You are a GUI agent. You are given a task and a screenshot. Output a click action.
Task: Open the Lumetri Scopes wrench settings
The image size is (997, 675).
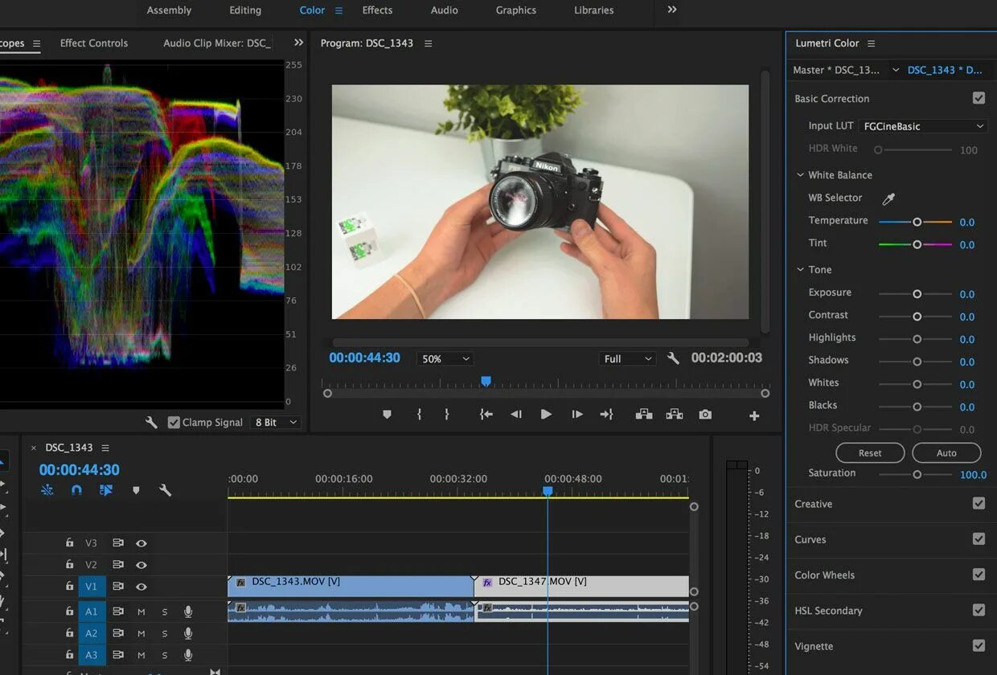(x=151, y=422)
